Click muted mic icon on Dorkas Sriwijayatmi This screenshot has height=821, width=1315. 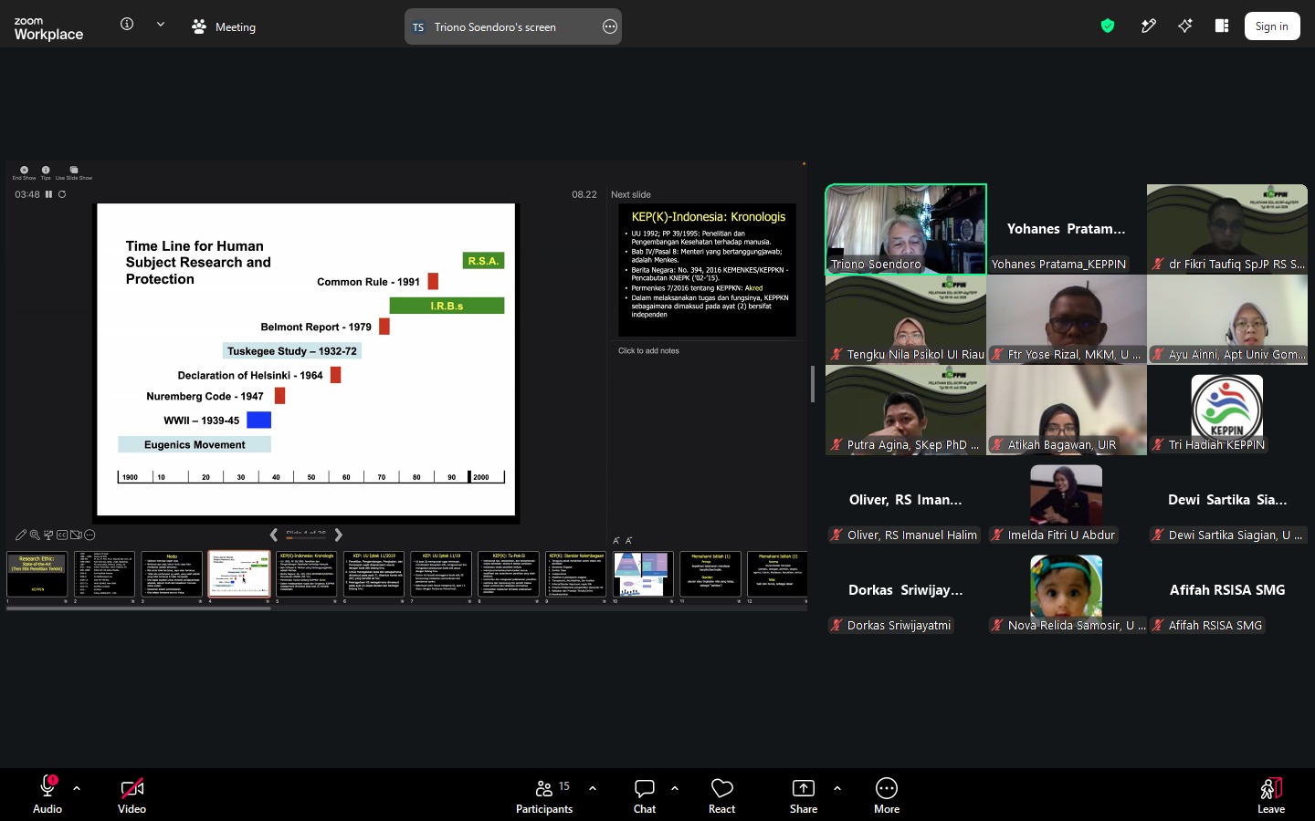click(x=836, y=625)
